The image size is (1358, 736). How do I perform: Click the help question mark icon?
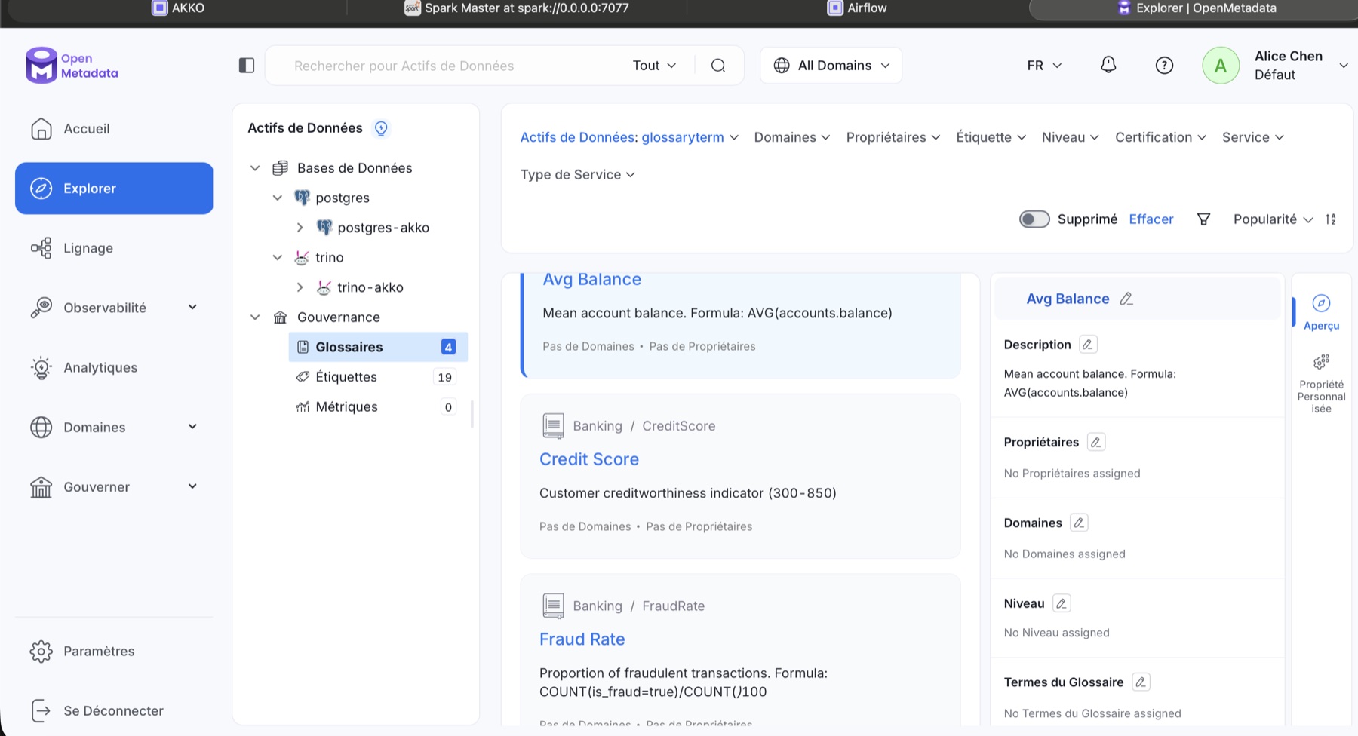(1164, 65)
